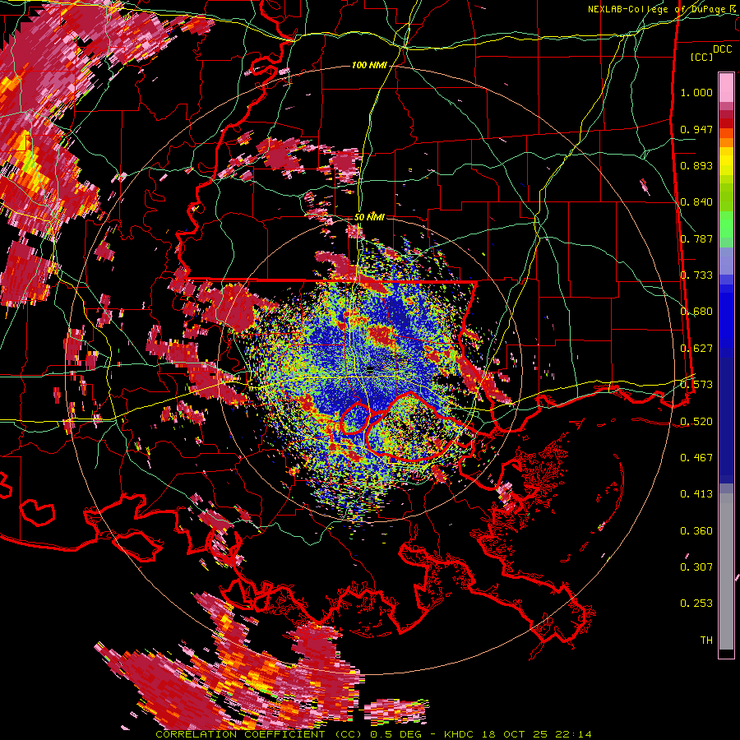This screenshot has height=740, width=740.
Task: Click the 22:14 timestamp in the caption
Action: [x=573, y=734]
